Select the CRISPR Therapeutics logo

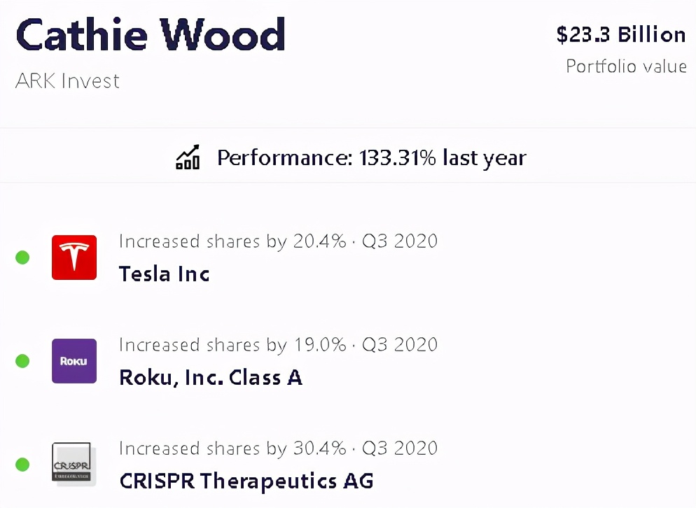click(x=72, y=463)
